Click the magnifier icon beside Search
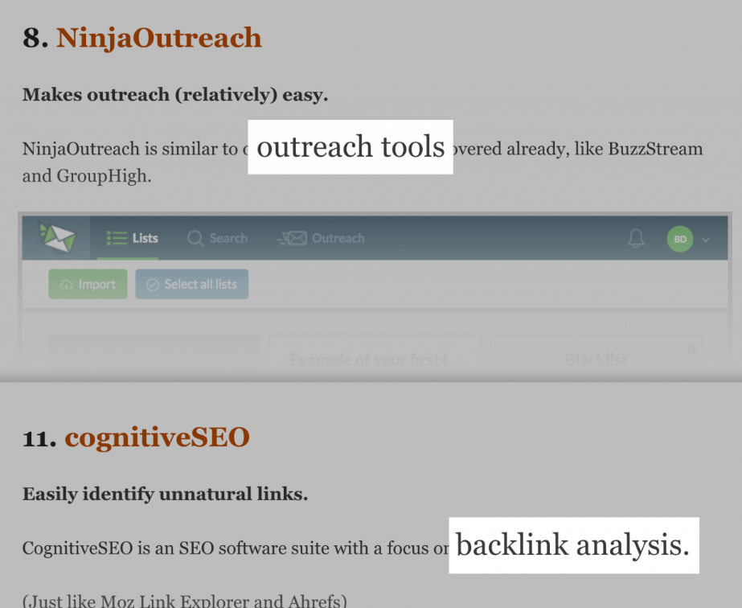742x608 pixels. 195,238
